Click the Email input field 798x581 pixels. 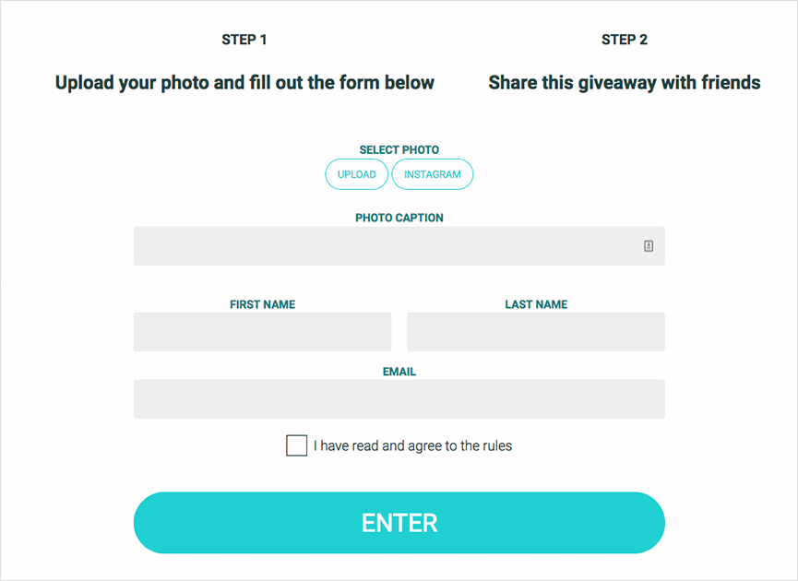[x=399, y=398]
